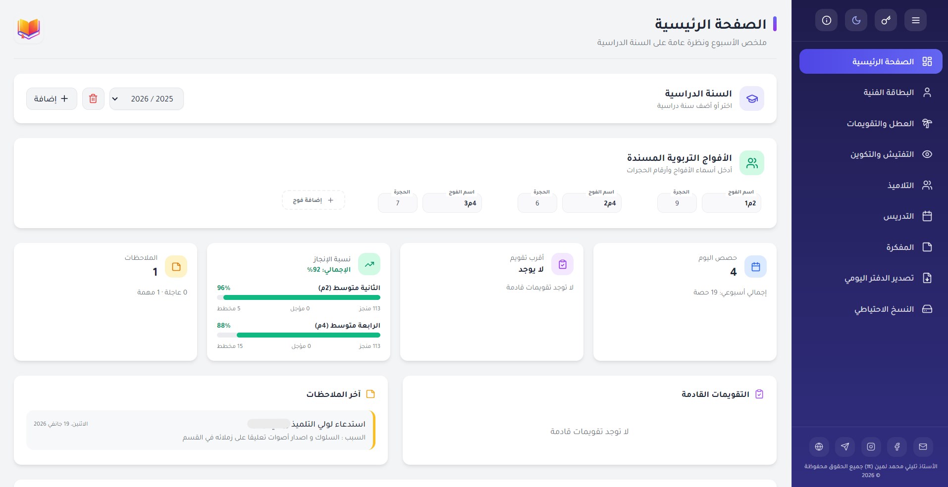Click the Instagram icon in sidebar footer
Screen dimensions: 948x487
click(x=871, y=446)
